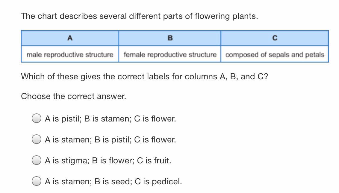Click column header A in the table
Image resolution: width=339 pixels, height=193 pixels.
click(x=70, y=38)
